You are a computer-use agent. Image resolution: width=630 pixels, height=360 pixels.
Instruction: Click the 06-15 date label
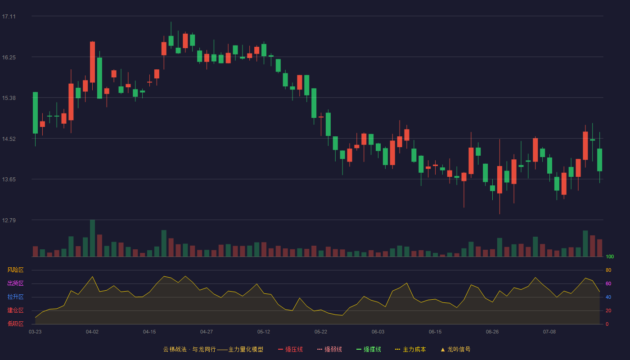(x=435, y=332)
